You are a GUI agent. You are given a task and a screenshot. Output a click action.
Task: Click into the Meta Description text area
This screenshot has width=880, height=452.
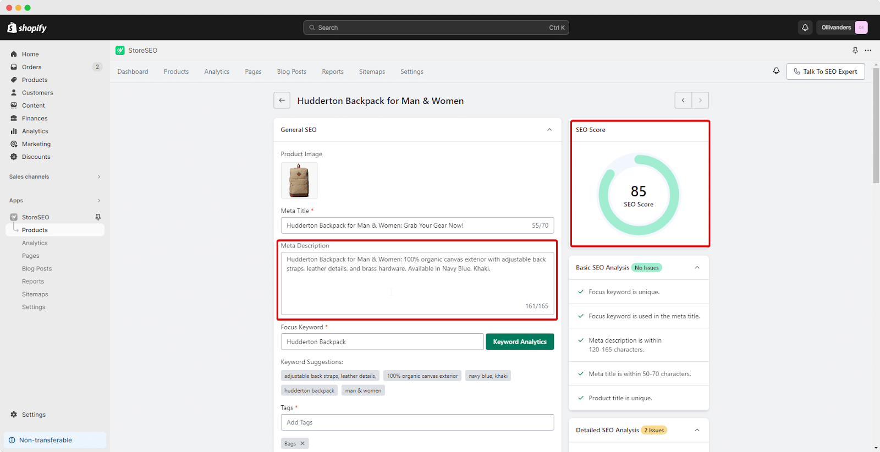coord(417,283)
